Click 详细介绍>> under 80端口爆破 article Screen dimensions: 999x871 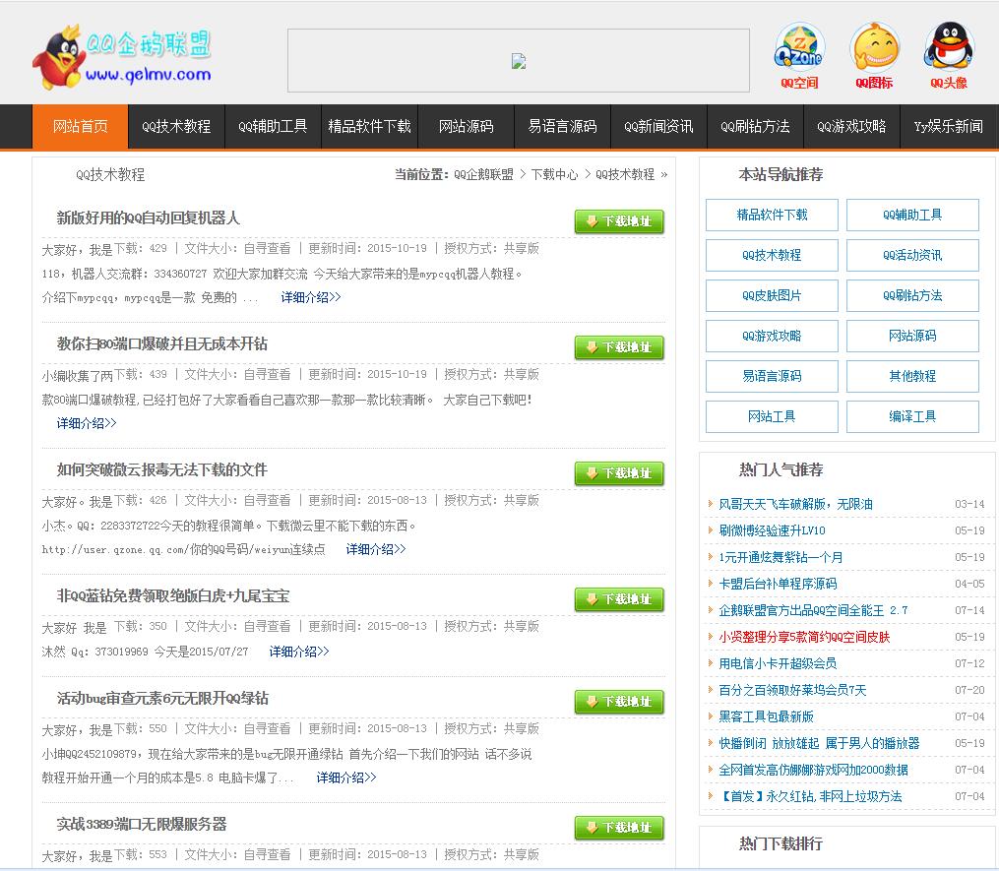coord(87,424)
